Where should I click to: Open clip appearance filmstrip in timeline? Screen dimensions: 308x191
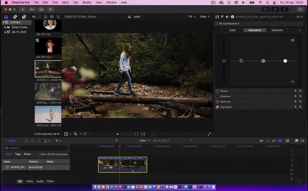coord(287,141)
